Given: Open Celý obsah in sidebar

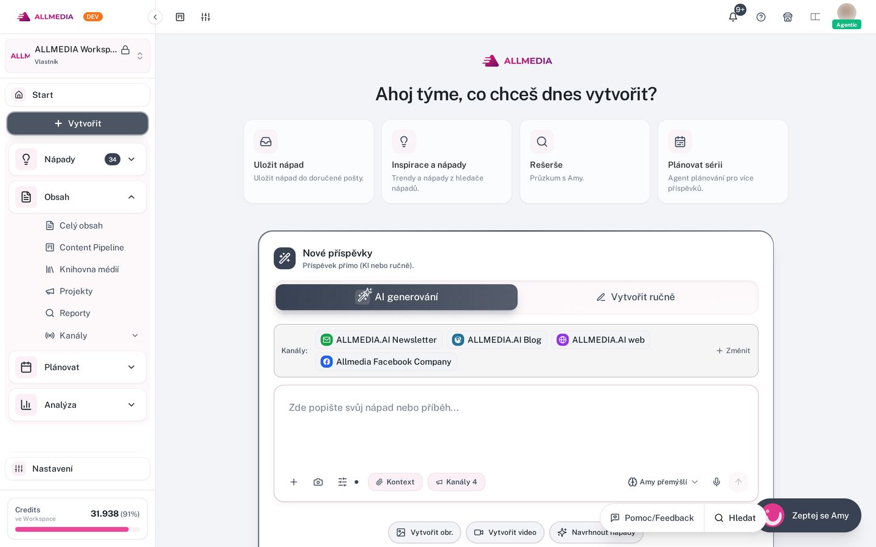Looking at the screenshot, I should point(82,225).
